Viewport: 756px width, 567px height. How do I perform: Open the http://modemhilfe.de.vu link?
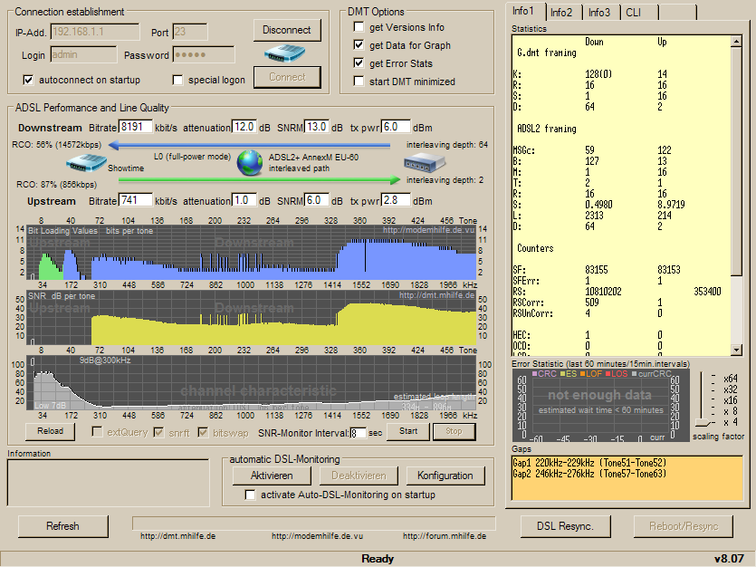click(x=317, y=536)
